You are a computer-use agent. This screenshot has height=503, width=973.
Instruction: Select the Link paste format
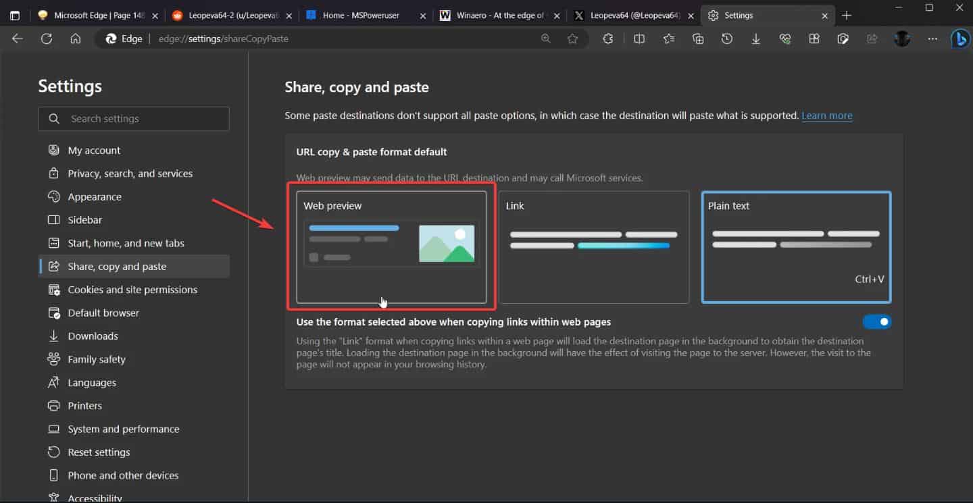tap(593, 248)
